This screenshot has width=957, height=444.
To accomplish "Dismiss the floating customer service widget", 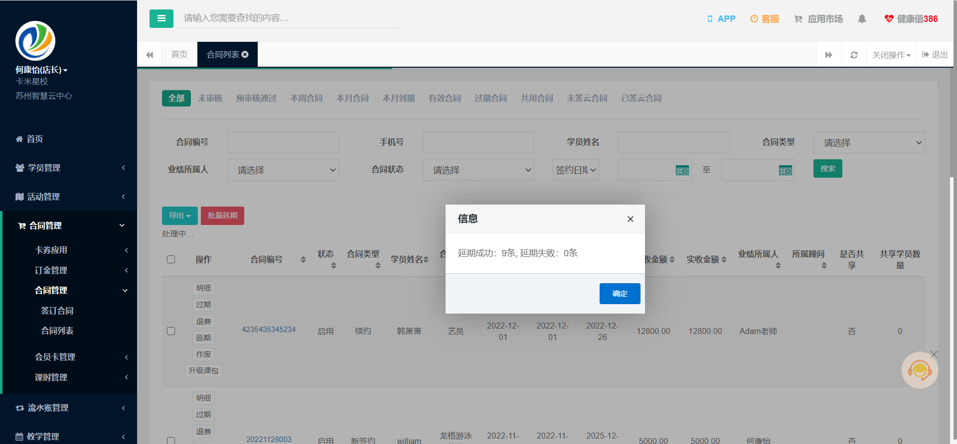I will click(934, 354).
